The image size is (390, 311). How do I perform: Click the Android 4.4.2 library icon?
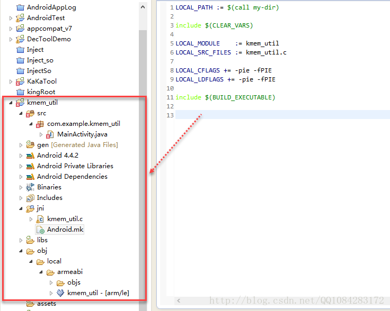click(30, 155)
